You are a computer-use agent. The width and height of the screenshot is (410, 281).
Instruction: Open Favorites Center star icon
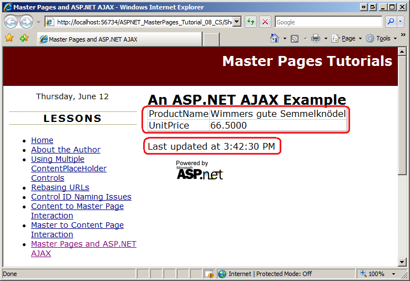tap(9, 39)
